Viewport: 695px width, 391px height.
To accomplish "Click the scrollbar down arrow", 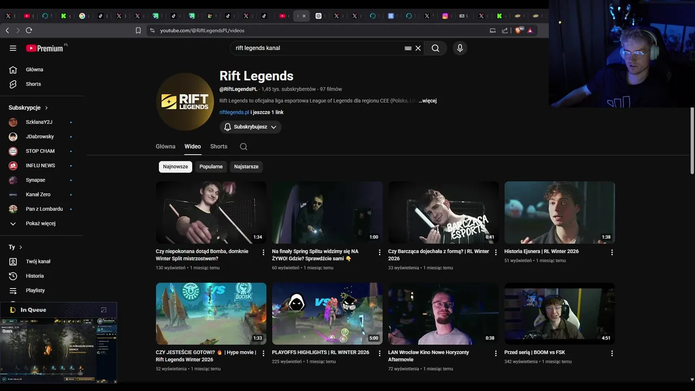I will [x=692, y=380].
